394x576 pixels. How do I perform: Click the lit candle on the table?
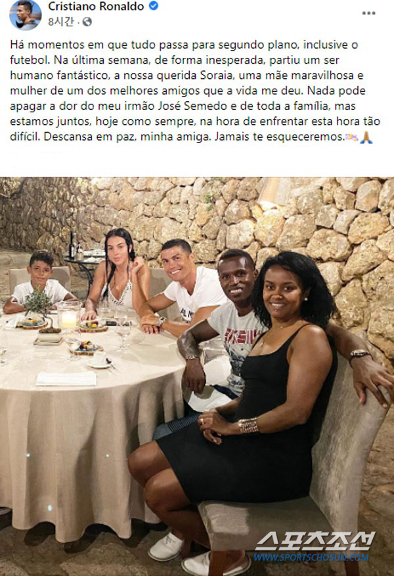click(x=69, y=319)
